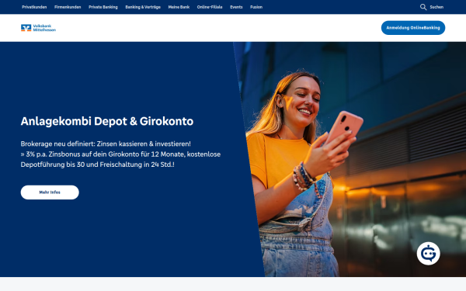This screenshot has width=466, height=291.
Task: Click the Suchen search label
Action: click(x=436, y=7)
